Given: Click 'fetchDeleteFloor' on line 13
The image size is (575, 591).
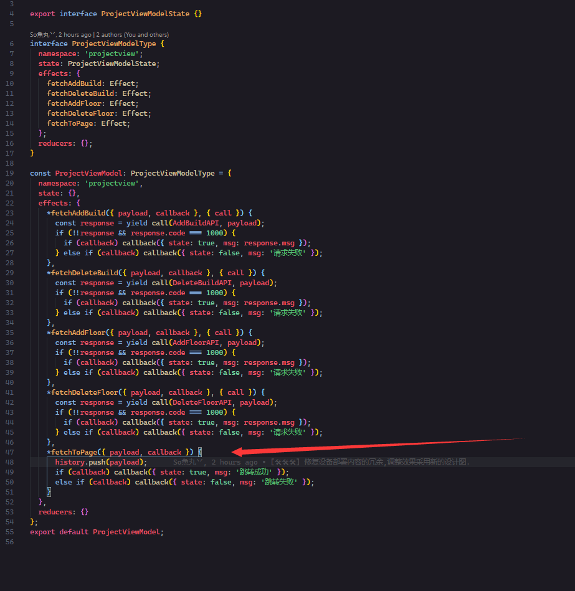Looking at the screenshot, I should coord(81,113).
